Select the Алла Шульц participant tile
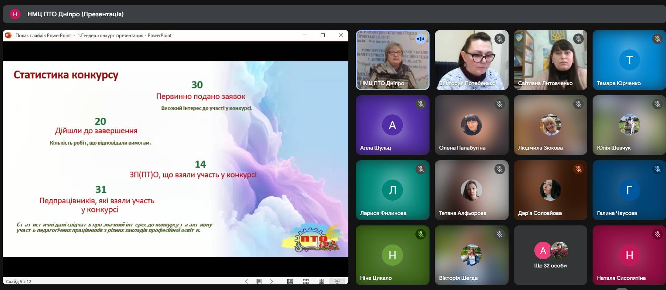Viewport: 666px width, 290px height. [x=392, y=125]
